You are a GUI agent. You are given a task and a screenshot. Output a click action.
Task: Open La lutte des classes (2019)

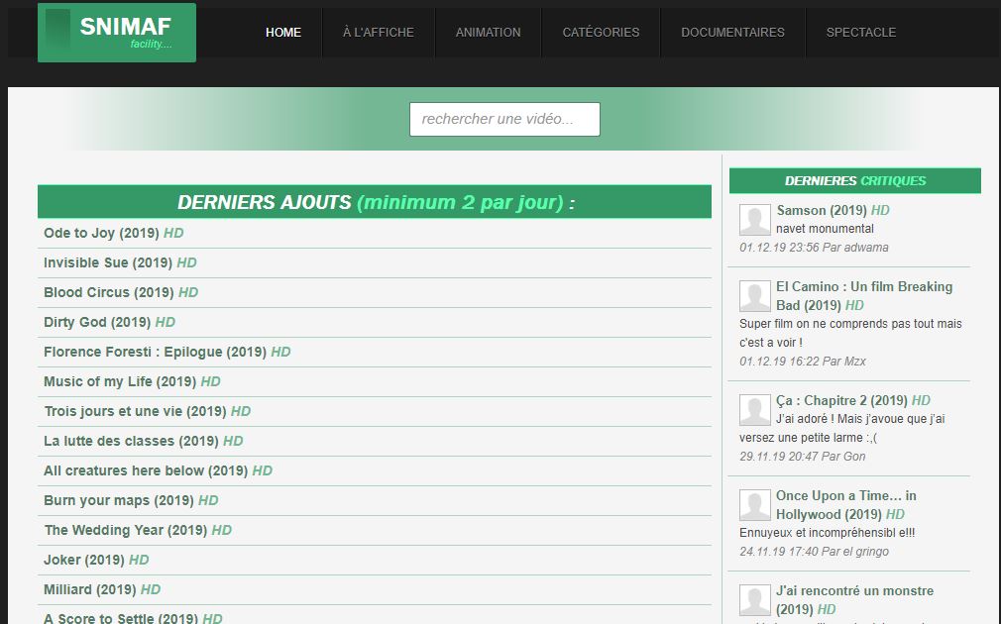[143, 441]
